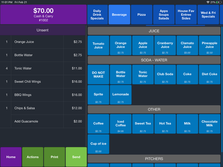Add Bottle Water from the menu grid

(121, 75)
